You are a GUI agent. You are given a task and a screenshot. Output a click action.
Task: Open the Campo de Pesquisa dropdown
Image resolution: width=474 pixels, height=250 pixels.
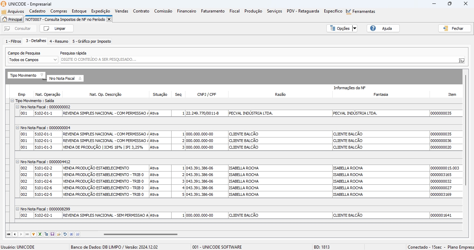[x=55, y=60]
